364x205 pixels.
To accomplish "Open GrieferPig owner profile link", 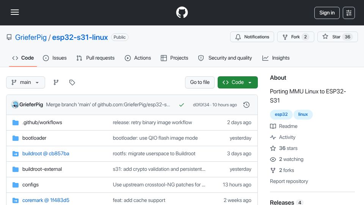I will [31, 37].
